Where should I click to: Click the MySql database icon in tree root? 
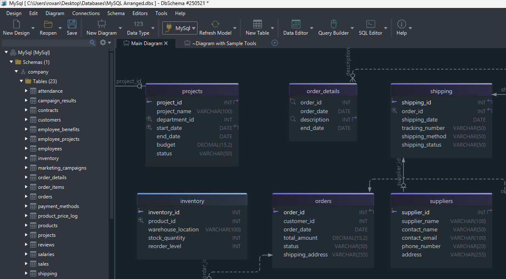coord(13,53)
